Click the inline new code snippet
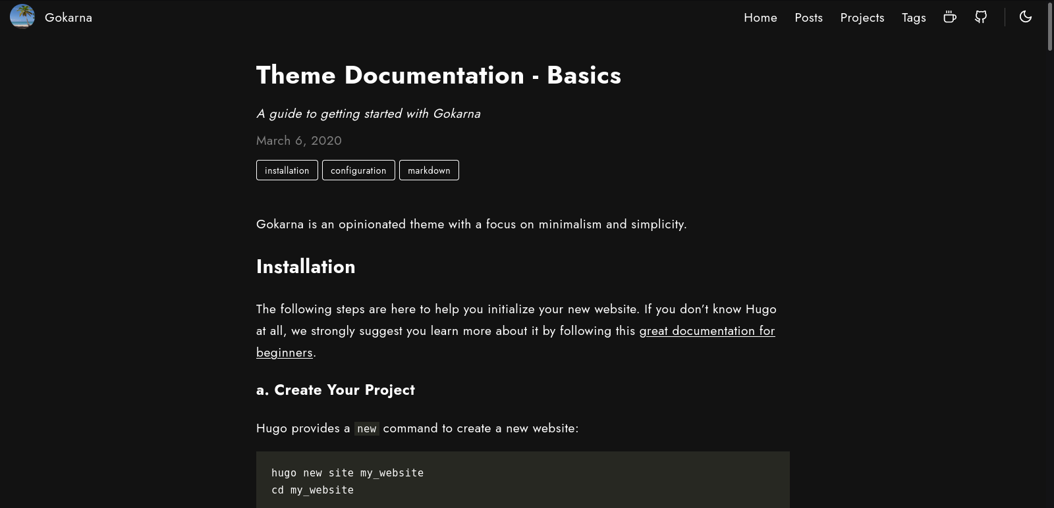 point(366,429)
